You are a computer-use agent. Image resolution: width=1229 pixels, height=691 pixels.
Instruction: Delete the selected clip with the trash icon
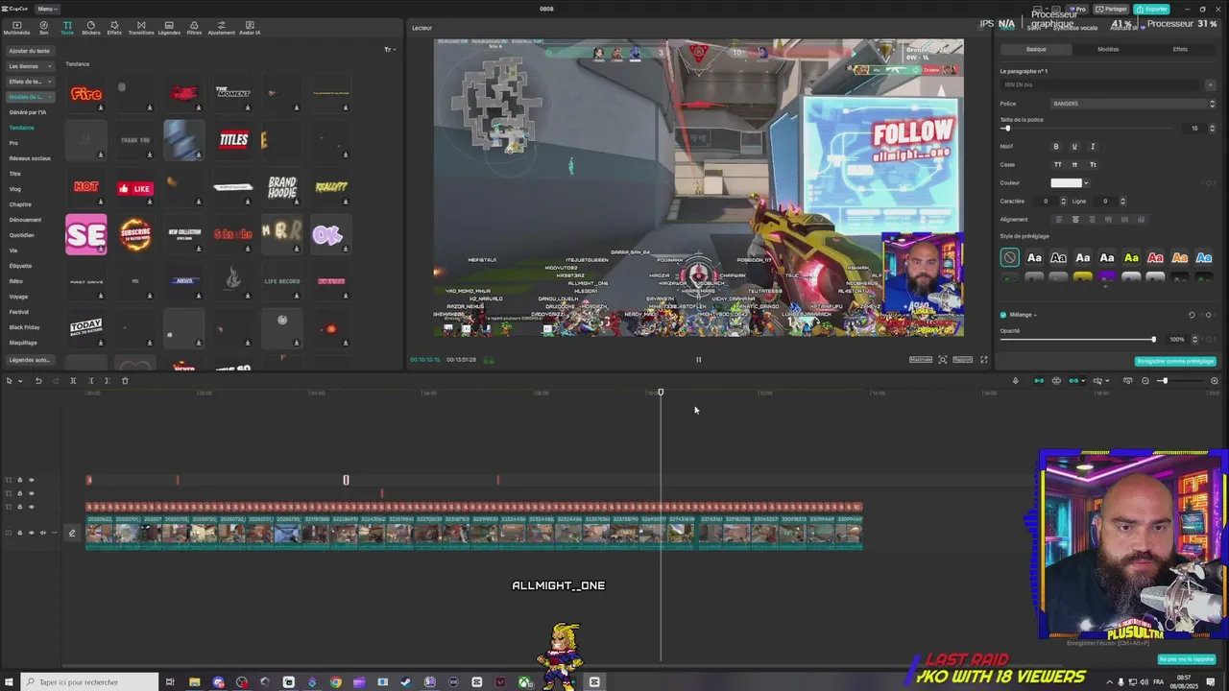pyautogui.click(x=125, y=381)
